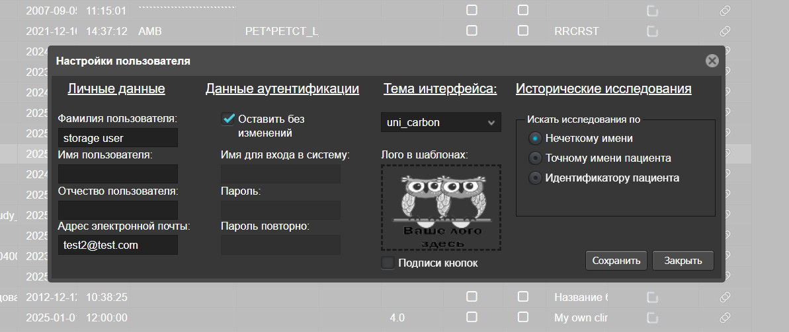Focus the Отчество пользователя input field
The width and height of the screenshot is (789, 332).
(x=118, y=210)
